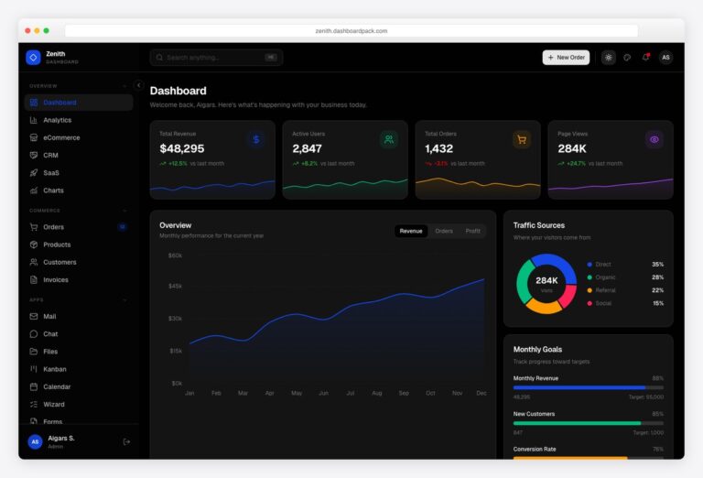Viewport: 703px width, 478px height.
Task: Toggle light theme with sun icon
Action: 609,58
